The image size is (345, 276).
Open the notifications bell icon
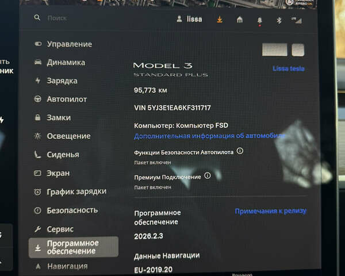(260, 21)
